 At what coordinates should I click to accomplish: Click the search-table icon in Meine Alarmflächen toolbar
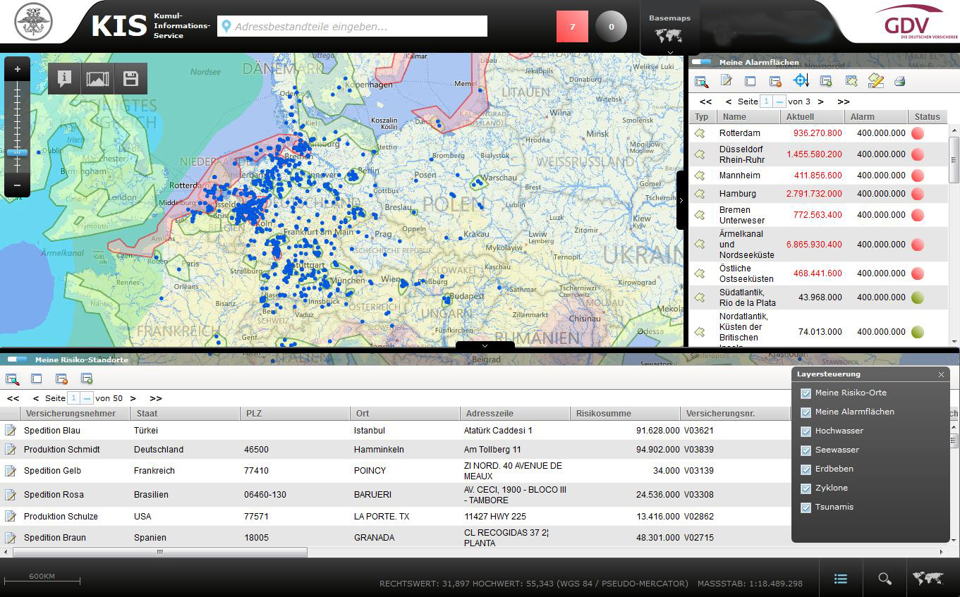coord(701,81)
